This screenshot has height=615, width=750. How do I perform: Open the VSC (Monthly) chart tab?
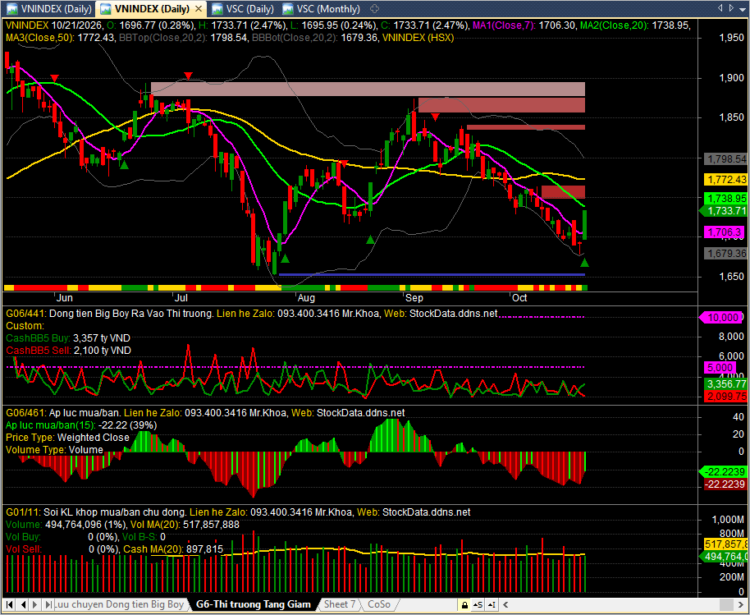click(x=321, y=8)
